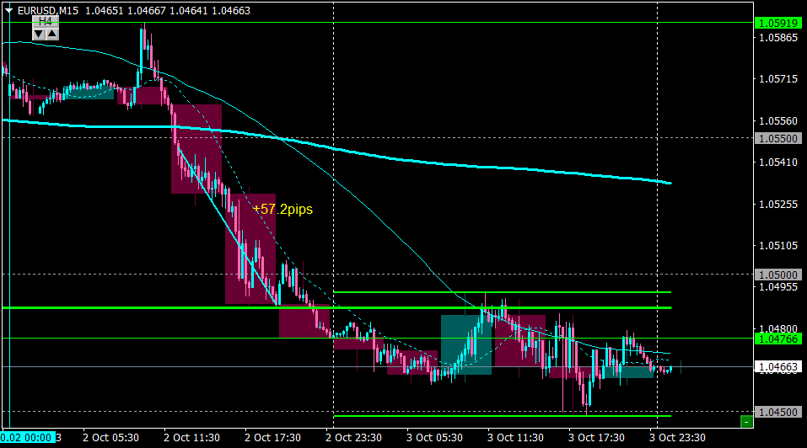Screen dimensions: 807x448
Task: Click the highlighted 02 00:00 date label
Action: point(28,437)
